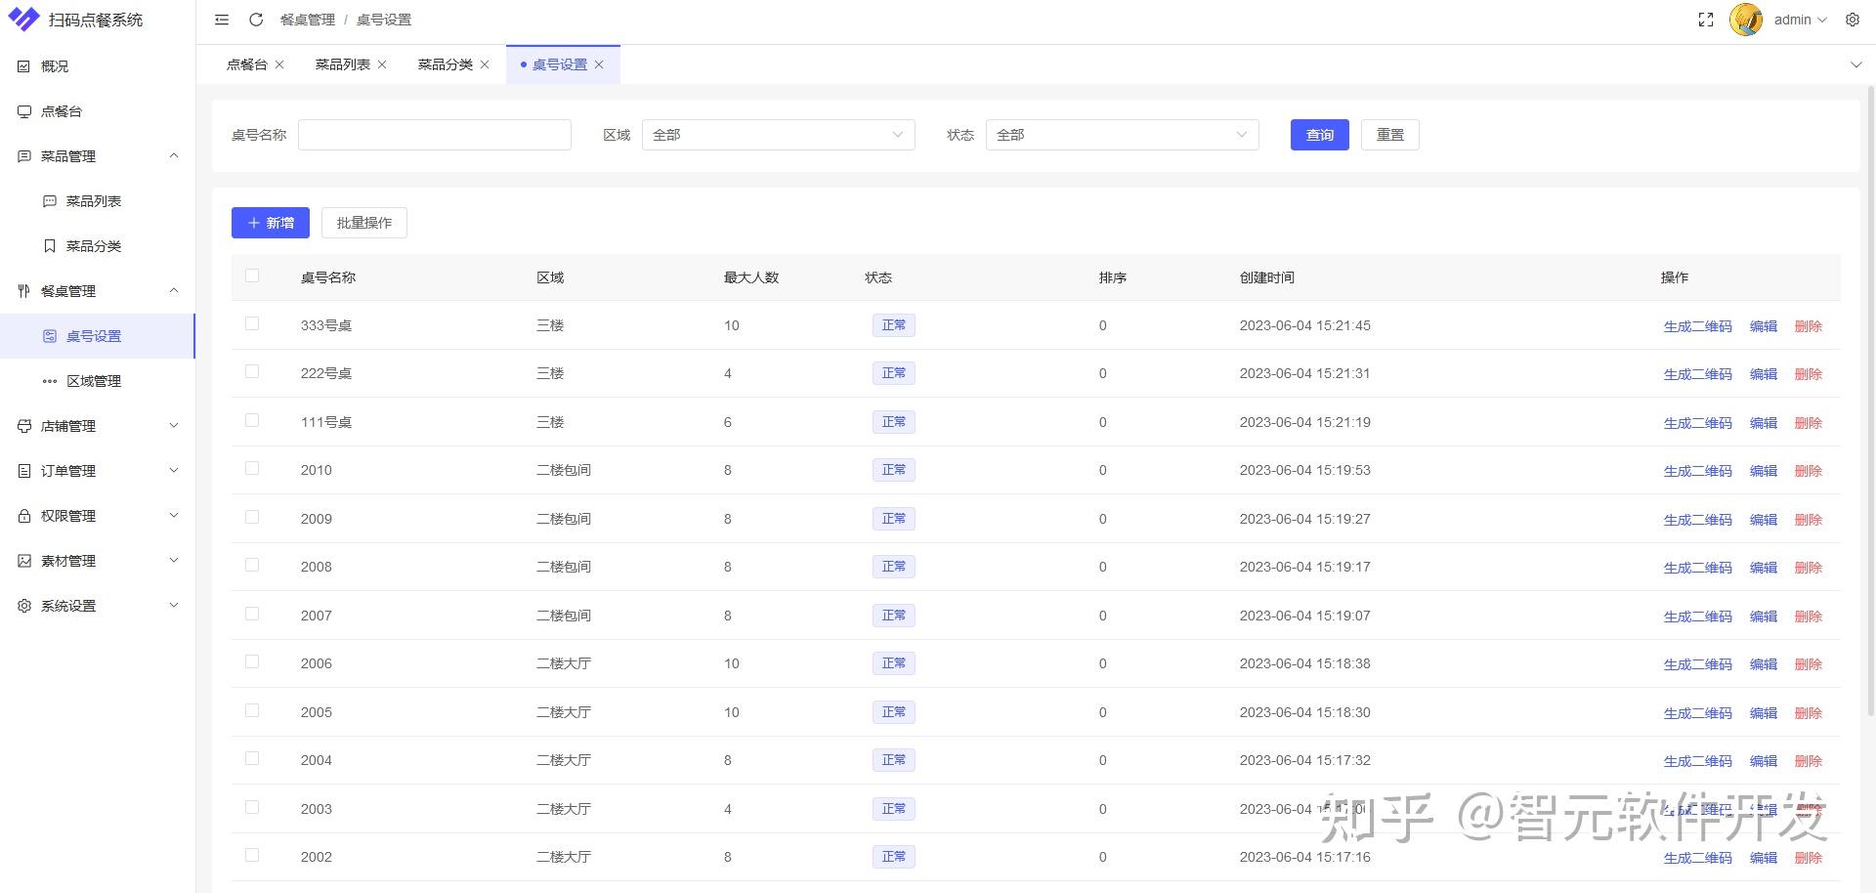Click the 菜品列表 chat bubble icon
The height and width of the screenshot is (893, 1876).
[49, 201]
